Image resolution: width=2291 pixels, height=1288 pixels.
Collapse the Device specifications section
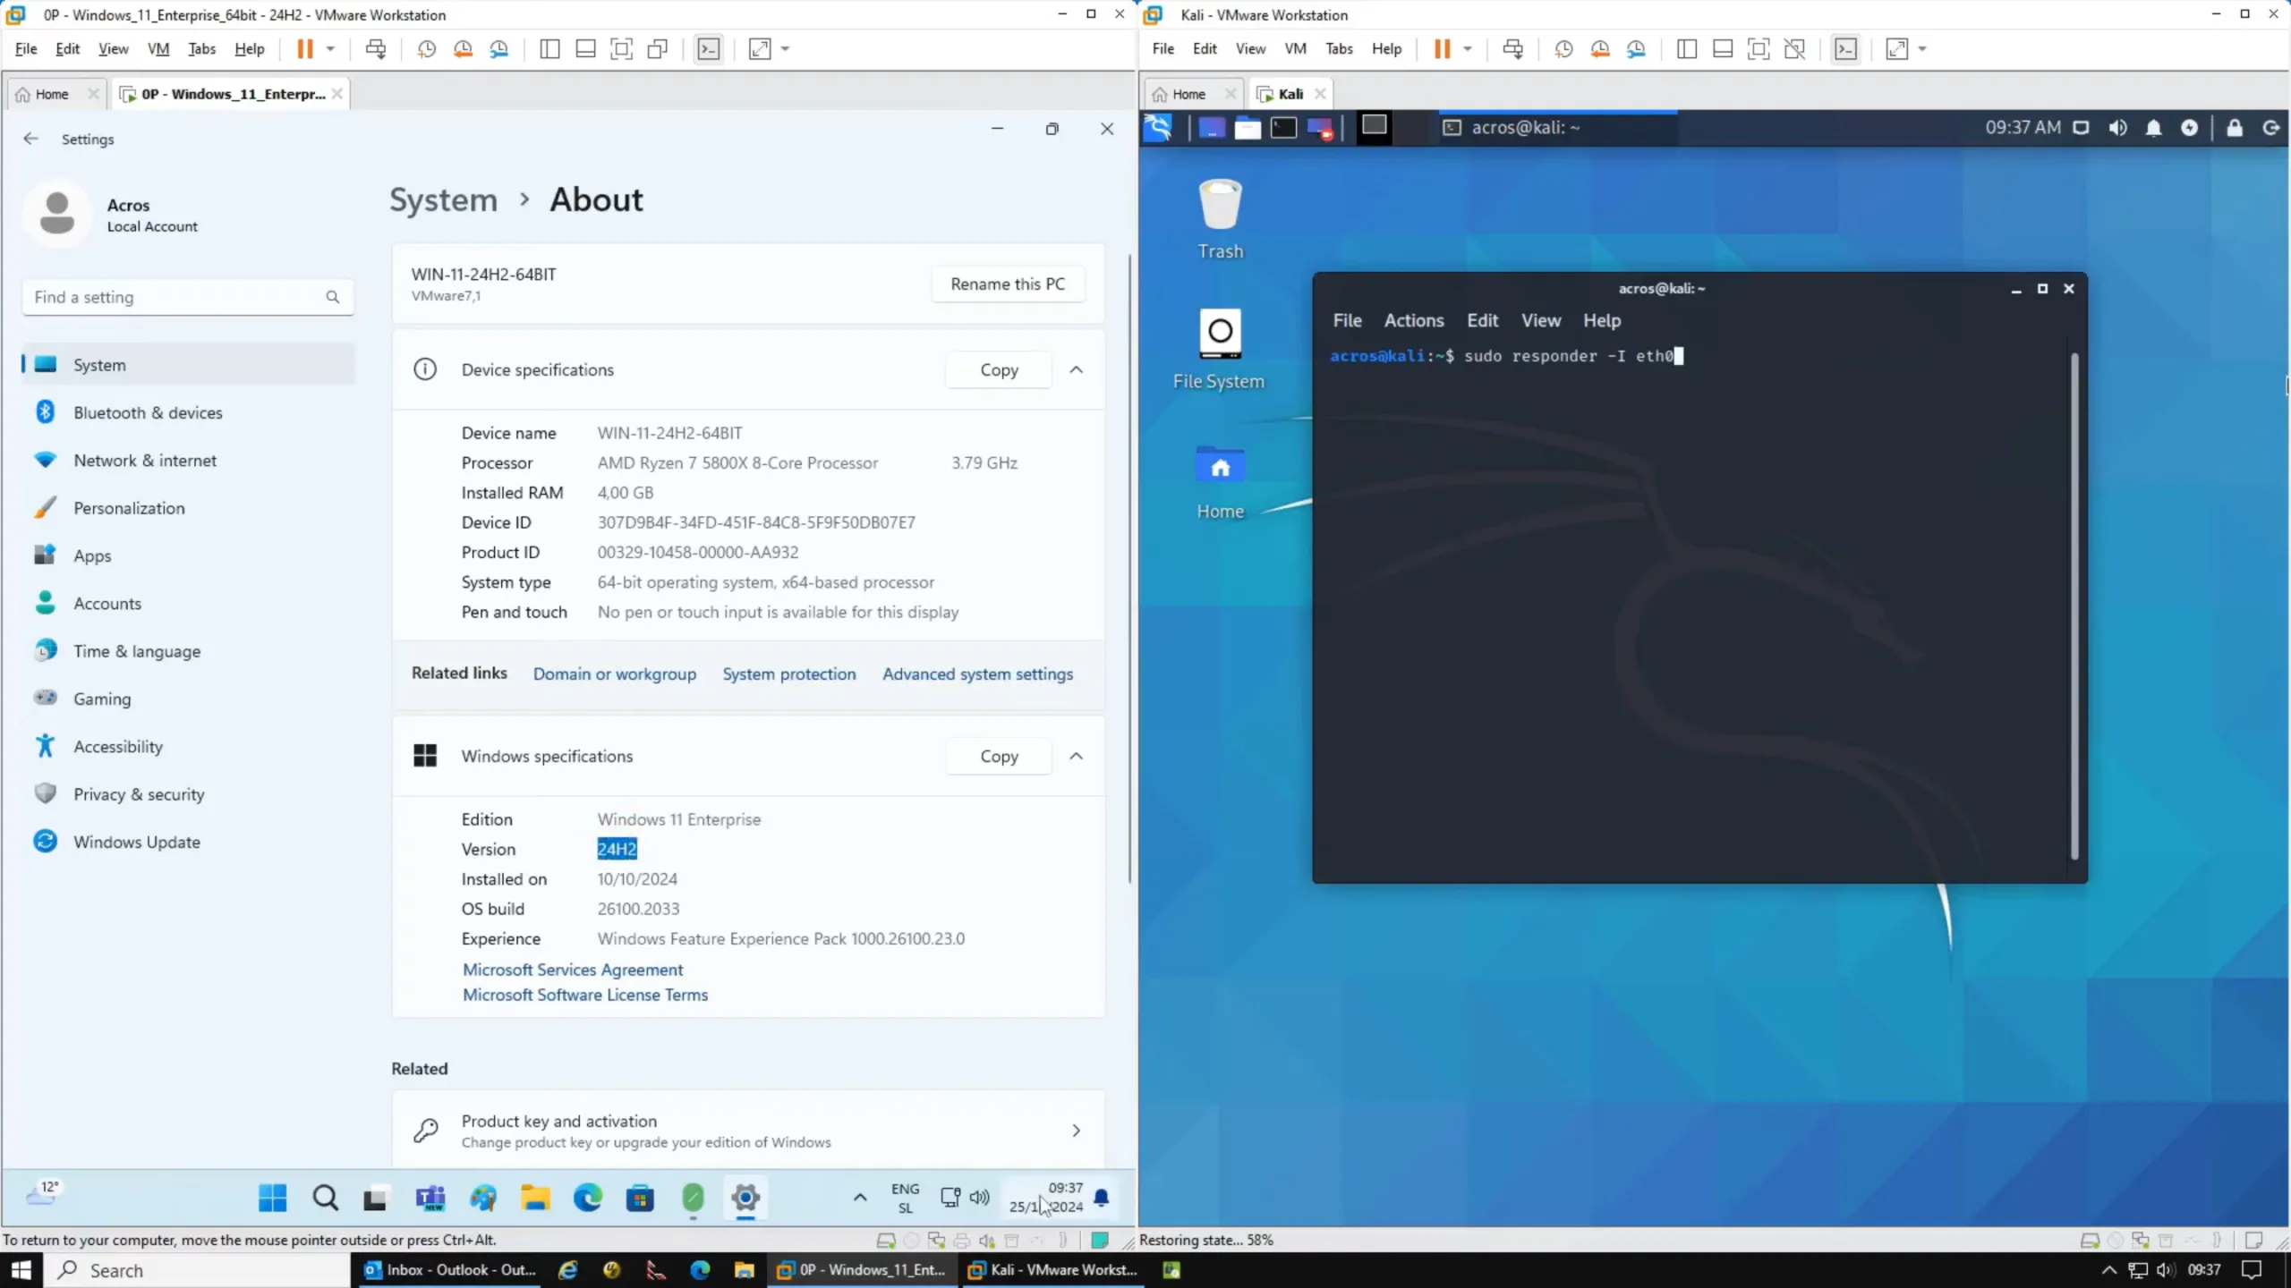click(x=1076, y=369)
